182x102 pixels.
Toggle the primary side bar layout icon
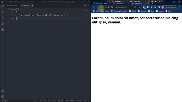64,2
